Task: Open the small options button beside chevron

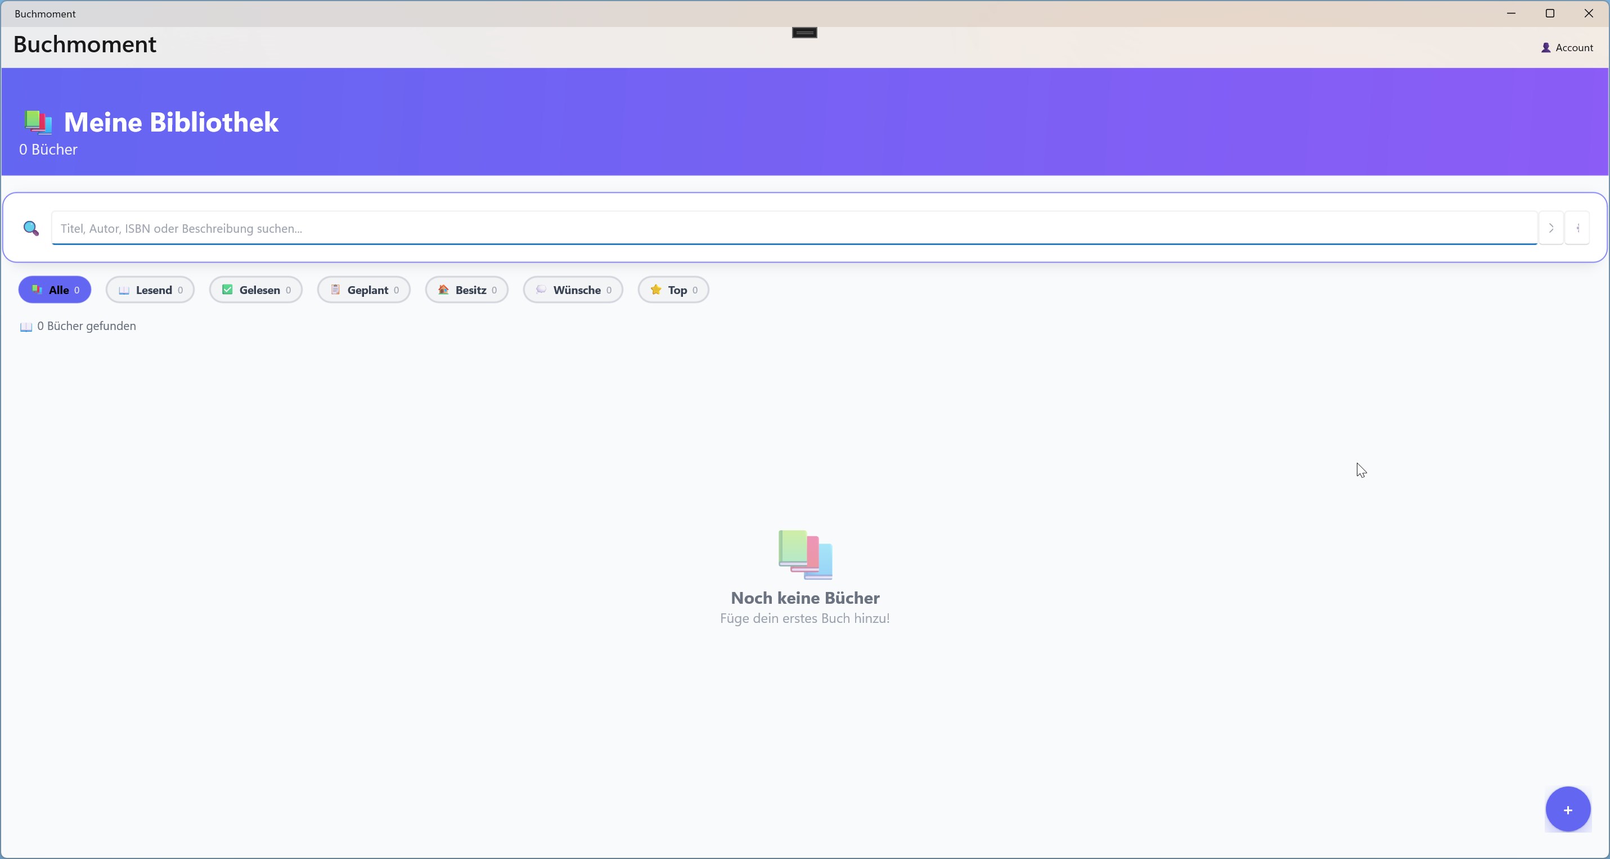Action: click(1577, 228)
